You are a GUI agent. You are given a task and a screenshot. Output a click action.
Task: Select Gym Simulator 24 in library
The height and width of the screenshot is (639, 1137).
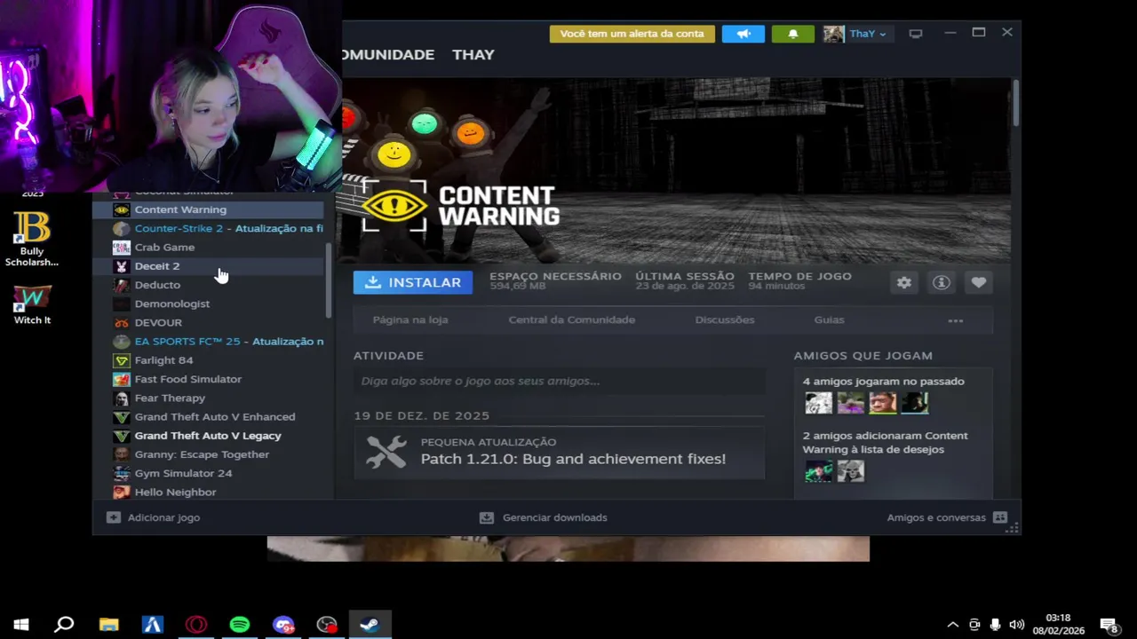point(209,473)
